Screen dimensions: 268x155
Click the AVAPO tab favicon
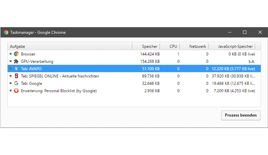pyautogui.click(x=16, y=69)
